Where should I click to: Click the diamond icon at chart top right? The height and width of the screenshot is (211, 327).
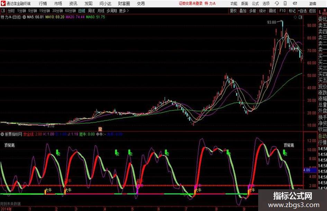pos(295,17)
